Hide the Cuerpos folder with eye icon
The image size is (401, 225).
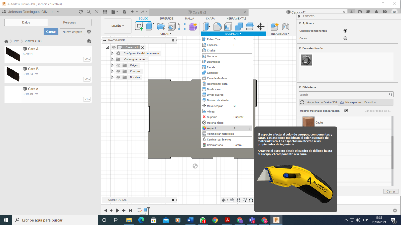click(118, 71)
